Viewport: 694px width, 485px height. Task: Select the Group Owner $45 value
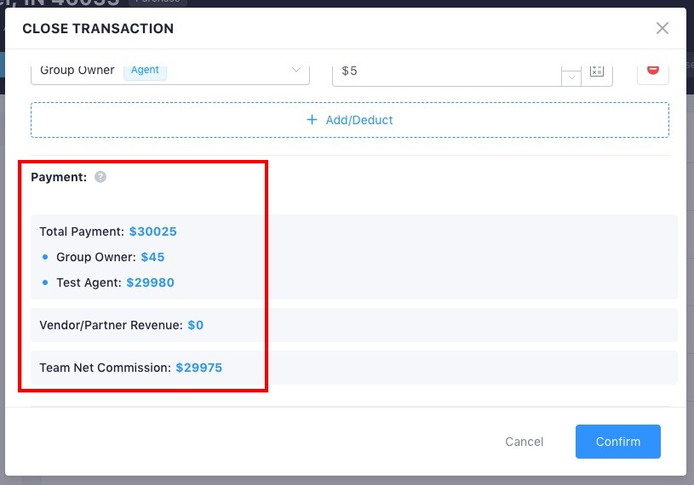point(152,257)
